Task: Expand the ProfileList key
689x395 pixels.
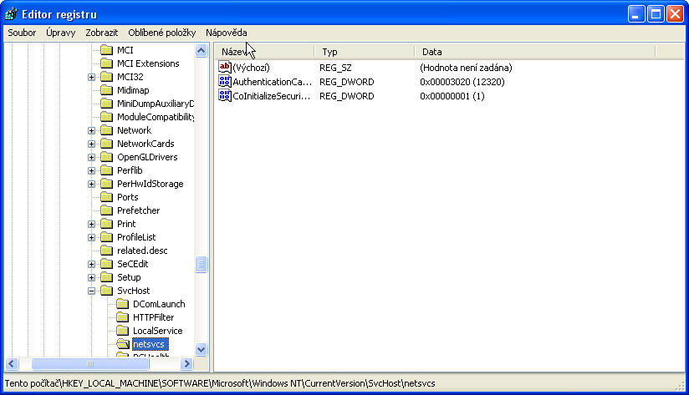Action: (91, 238)
